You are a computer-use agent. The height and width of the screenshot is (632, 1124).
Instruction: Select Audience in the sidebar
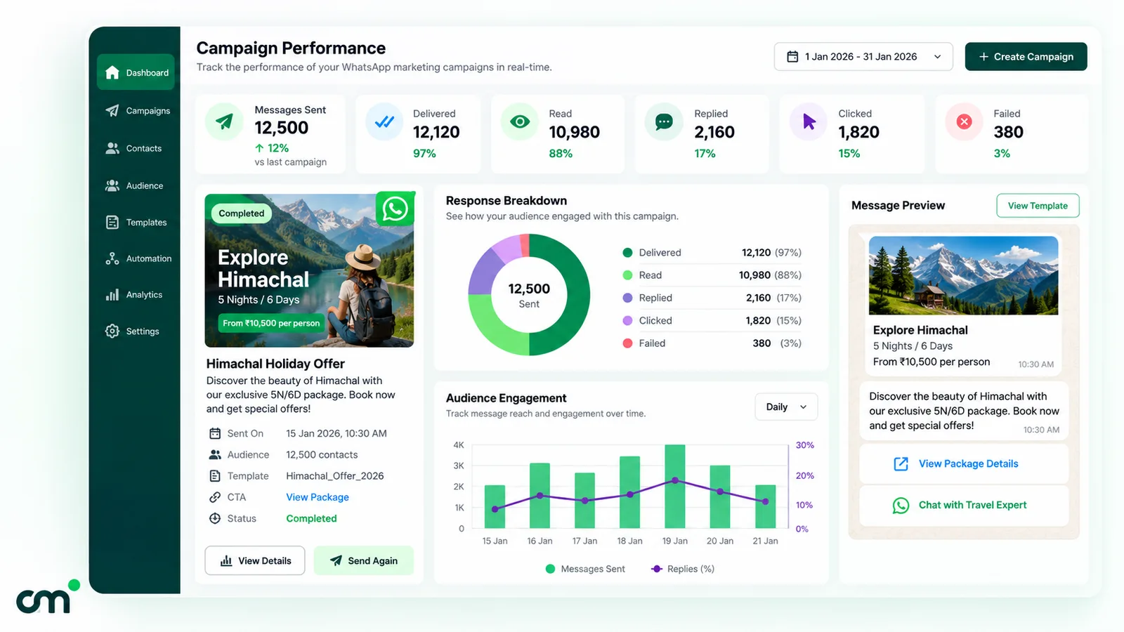pos(134,185)
